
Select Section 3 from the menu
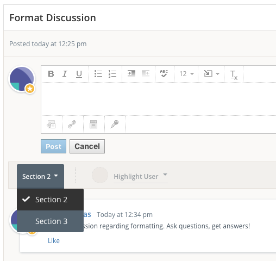click(x=50, y=221)
